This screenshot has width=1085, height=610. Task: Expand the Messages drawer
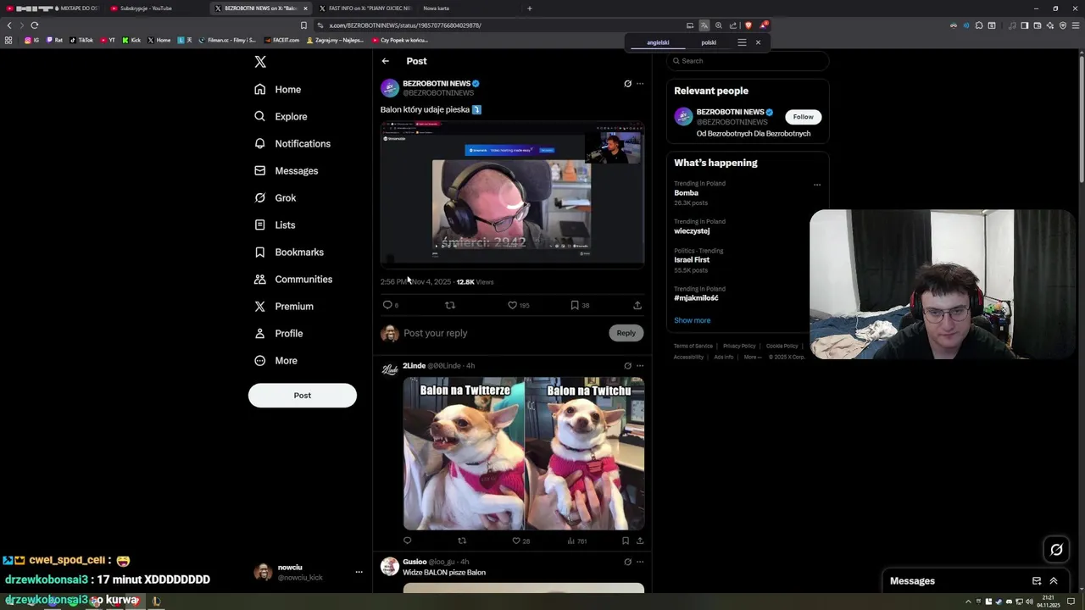point(1054,581)
